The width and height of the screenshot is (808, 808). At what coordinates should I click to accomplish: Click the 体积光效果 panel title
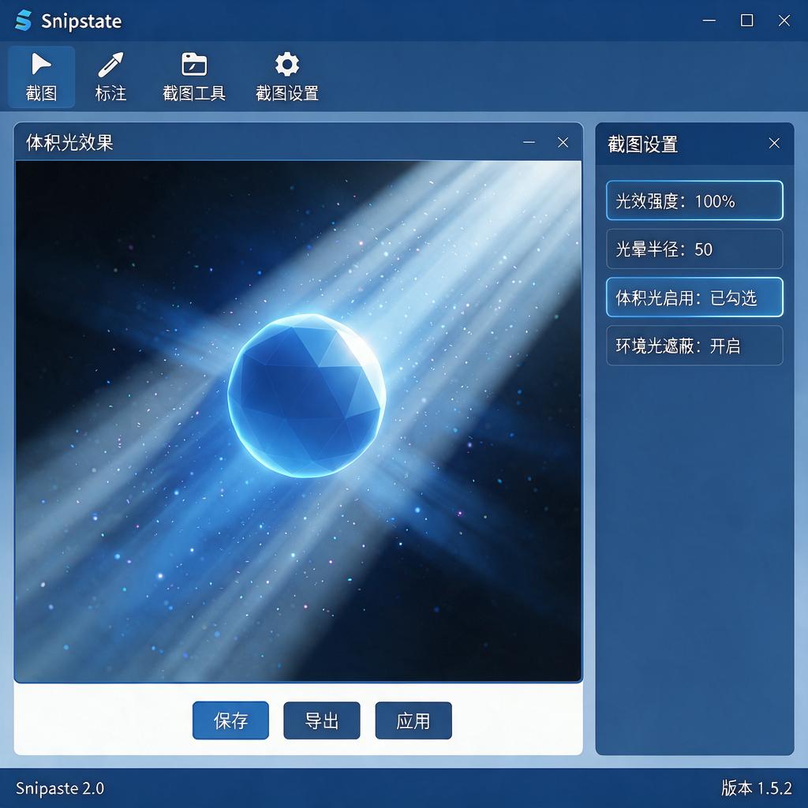pos(69,143)
